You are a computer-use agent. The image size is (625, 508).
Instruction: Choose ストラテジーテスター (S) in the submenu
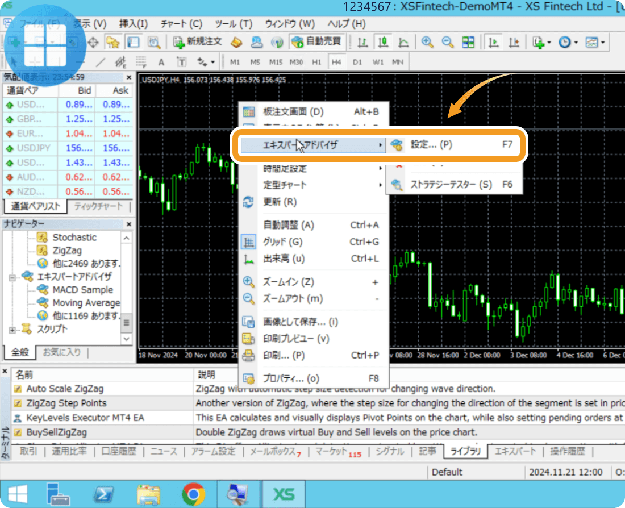(x=453, y=185)
